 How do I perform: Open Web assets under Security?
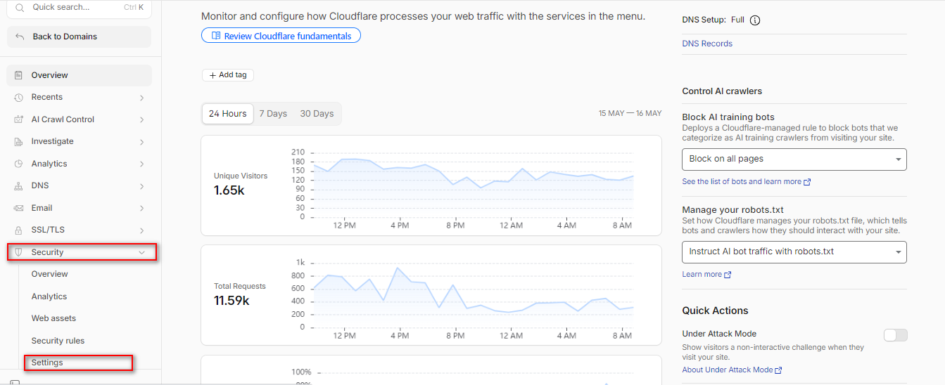[x=53, y=318]
